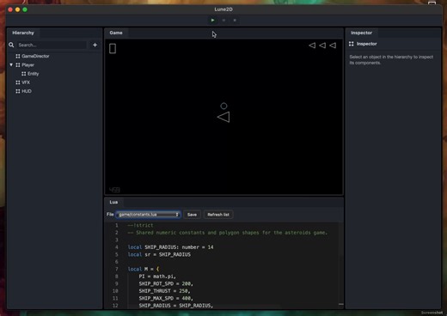Select HUD in the hierarchy
Screen dimensions: 447x316
27,91
